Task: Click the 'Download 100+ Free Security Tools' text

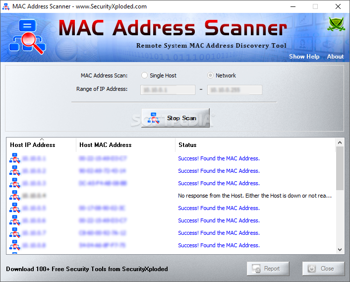Action: [x=87, y=269]
